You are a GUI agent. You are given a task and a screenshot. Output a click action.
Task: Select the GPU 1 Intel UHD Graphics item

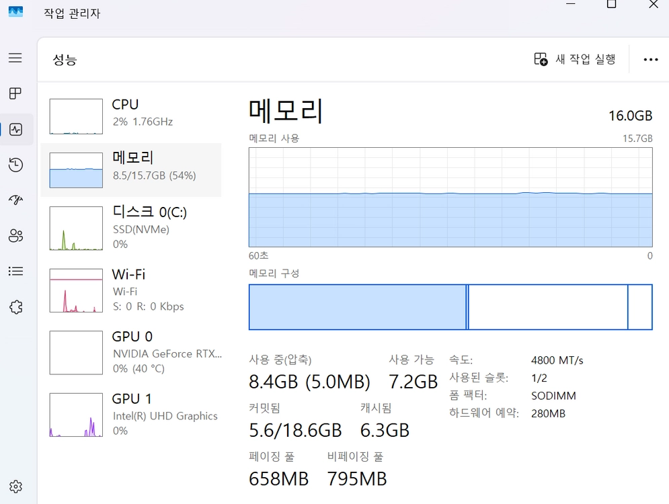click(x=131, y=415)
